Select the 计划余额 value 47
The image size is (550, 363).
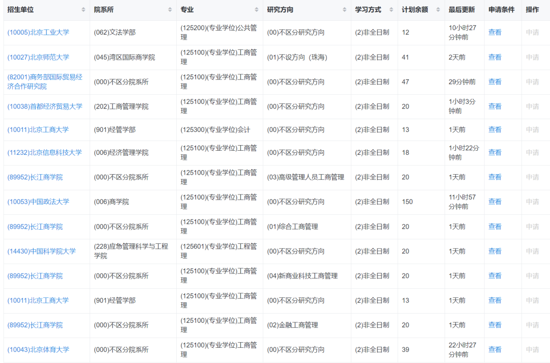[405, 82]
